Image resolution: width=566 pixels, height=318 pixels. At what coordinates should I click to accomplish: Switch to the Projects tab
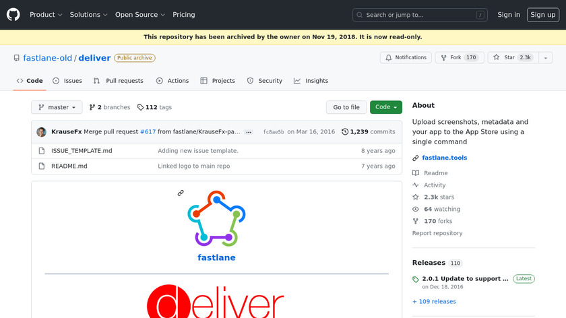218,81
